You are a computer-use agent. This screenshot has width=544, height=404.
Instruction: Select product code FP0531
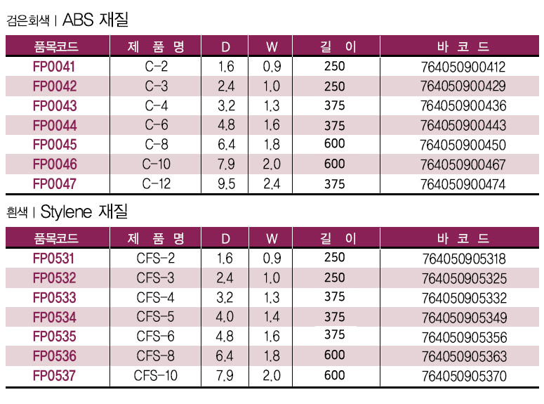click(x=53, y=259)
